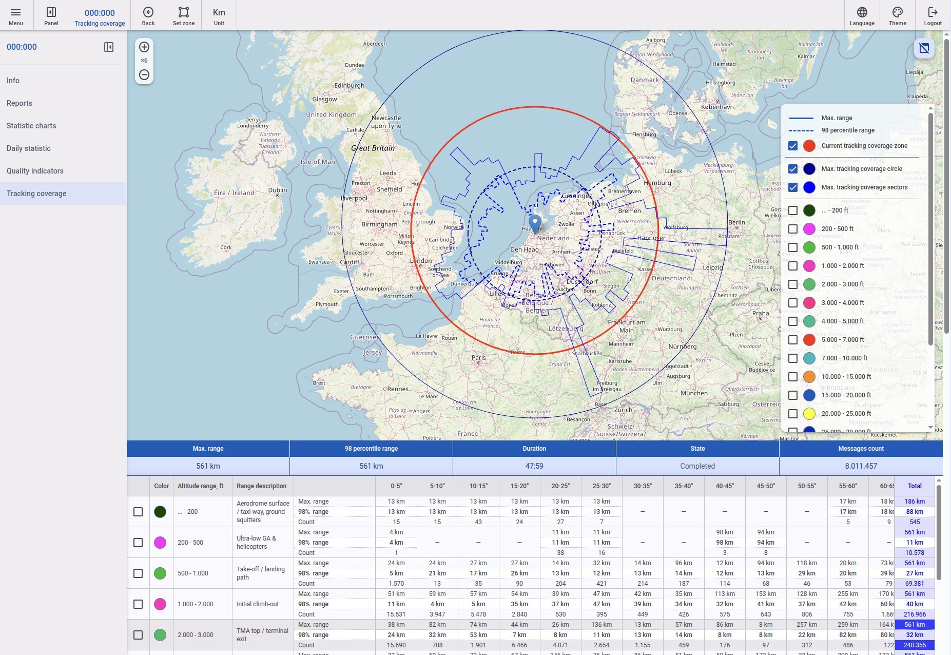Click the pink 1.000 - 2.000 color swatch

pyautogui.click(x=160, y=604)
